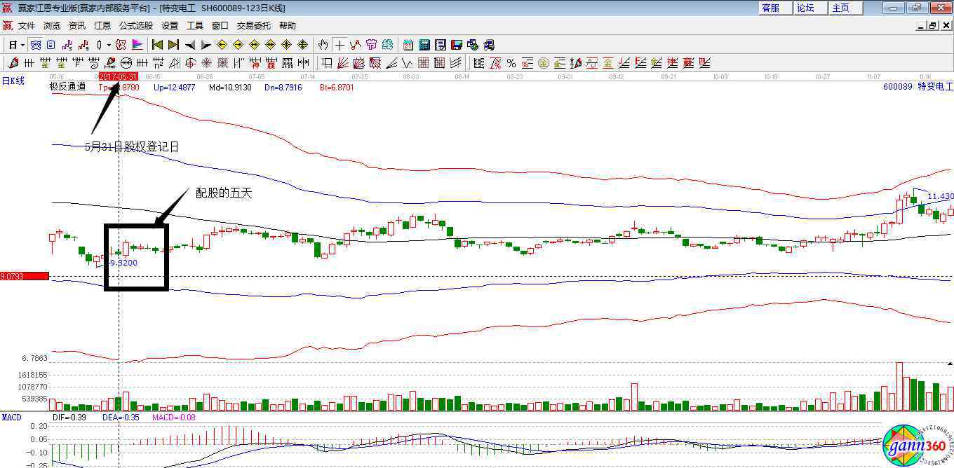The width and height of the screenshot is (954, 468).
Task: Click yellow diamond horizontal double-arrow icon
Action: click(x=254, y=45)
